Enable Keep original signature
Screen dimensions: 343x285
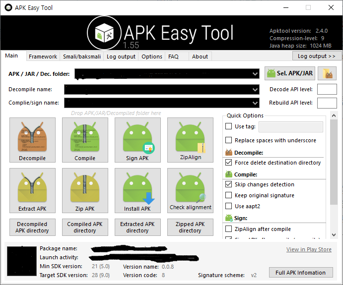(x=229, y=195)
